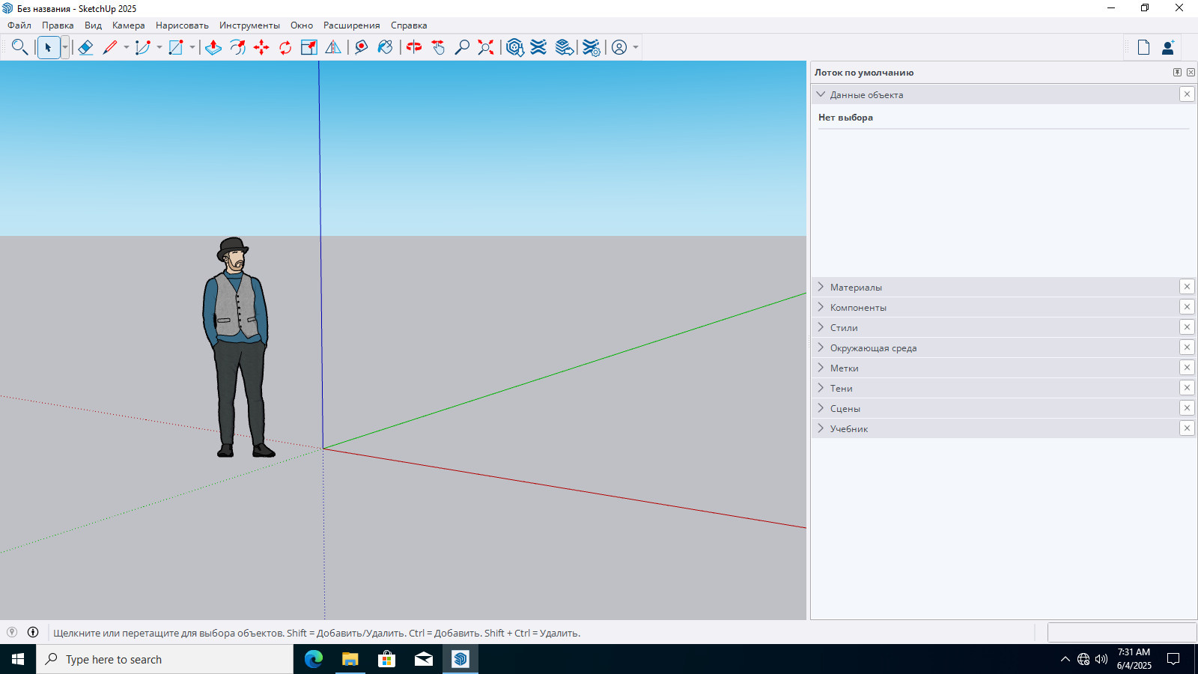Click the Zoom Extents tool
Screen dimensions: 1198x674
pyautogui.click(x=486, y=47)
